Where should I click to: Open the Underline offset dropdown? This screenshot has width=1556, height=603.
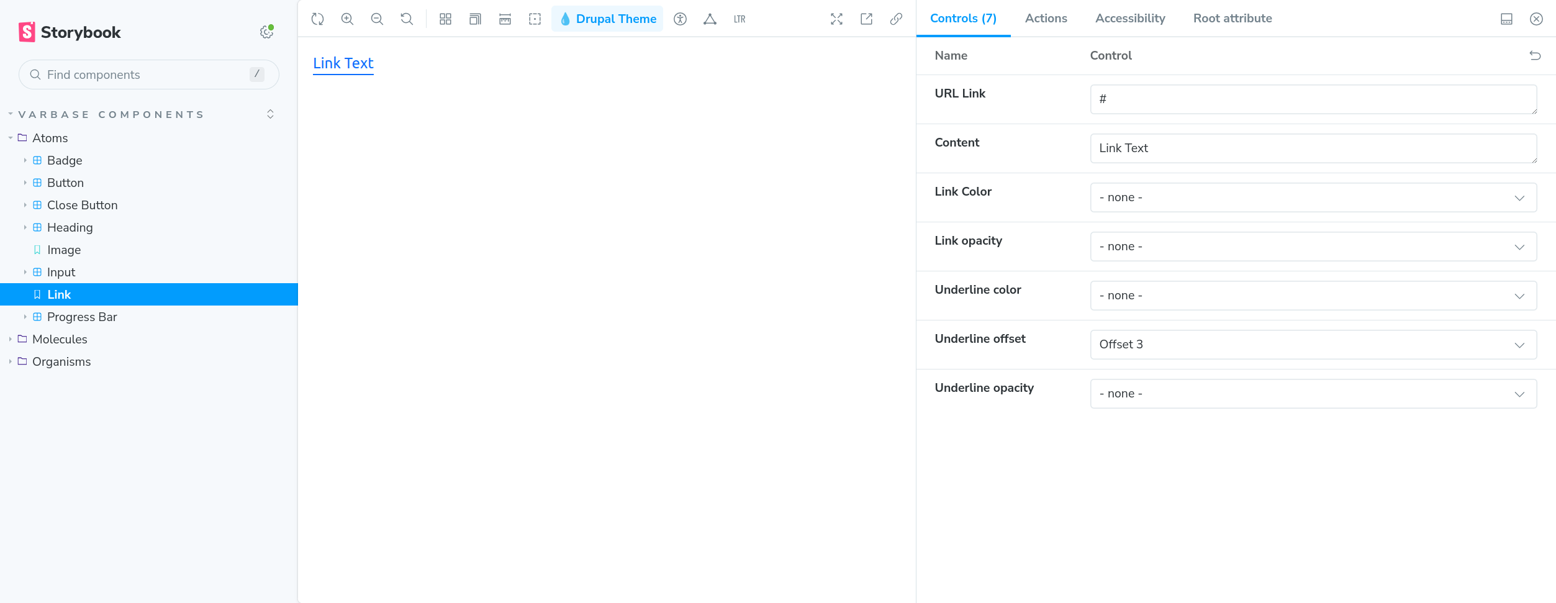(x=1313, y=345)
